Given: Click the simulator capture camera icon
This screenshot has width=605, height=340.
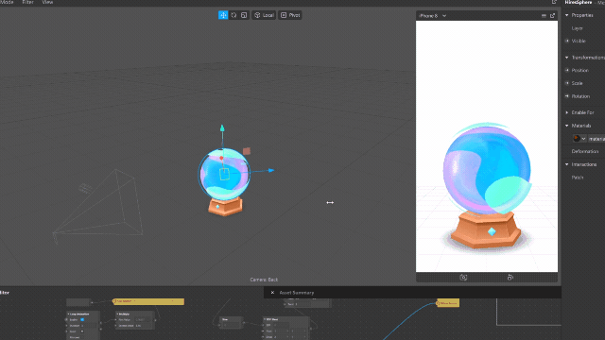Looking at the screenshot, I should tap(463, 277).
